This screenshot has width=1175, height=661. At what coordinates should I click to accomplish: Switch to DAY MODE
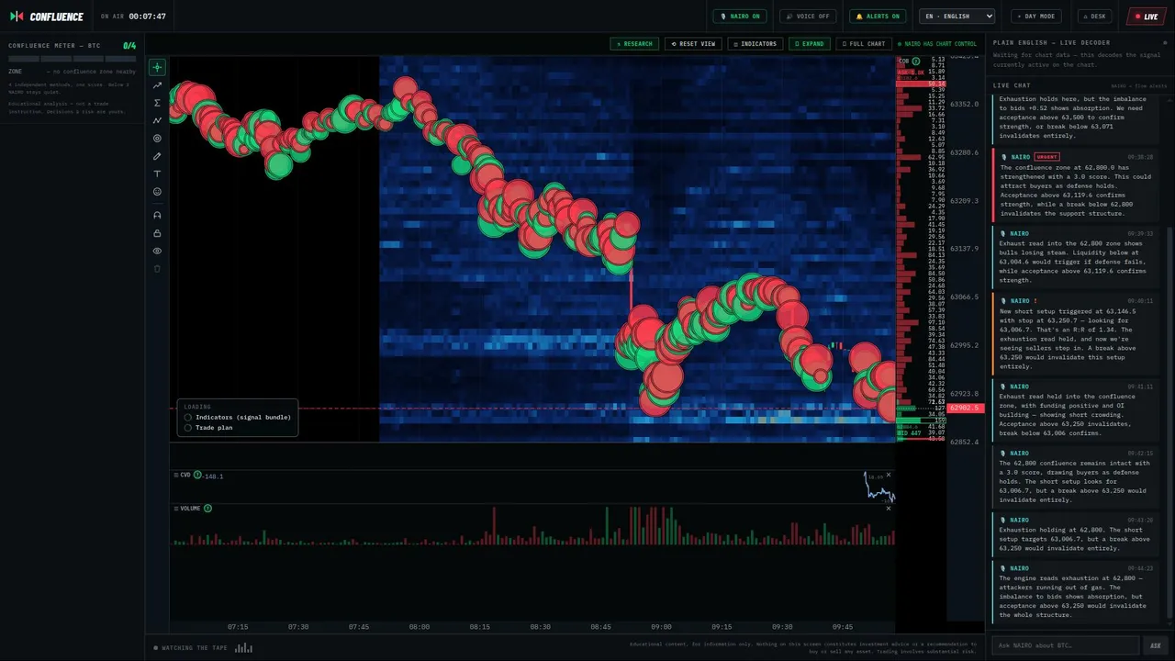click(x=1036, y=17)
